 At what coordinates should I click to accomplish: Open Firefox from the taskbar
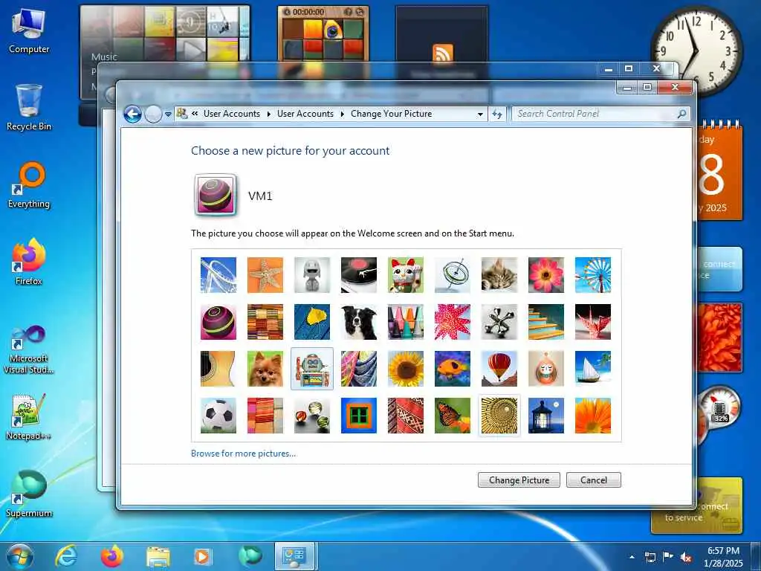point(112,556)
